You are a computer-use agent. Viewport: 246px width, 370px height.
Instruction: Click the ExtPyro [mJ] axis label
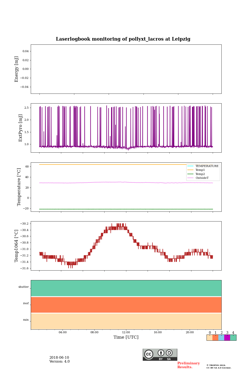point(21,128)
